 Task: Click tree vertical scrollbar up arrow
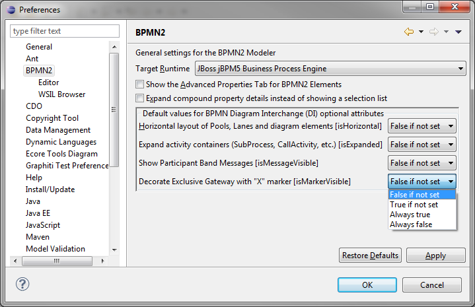[x=114, y=47]
